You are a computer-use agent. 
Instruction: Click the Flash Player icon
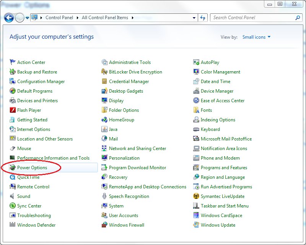tap(13, 110)
